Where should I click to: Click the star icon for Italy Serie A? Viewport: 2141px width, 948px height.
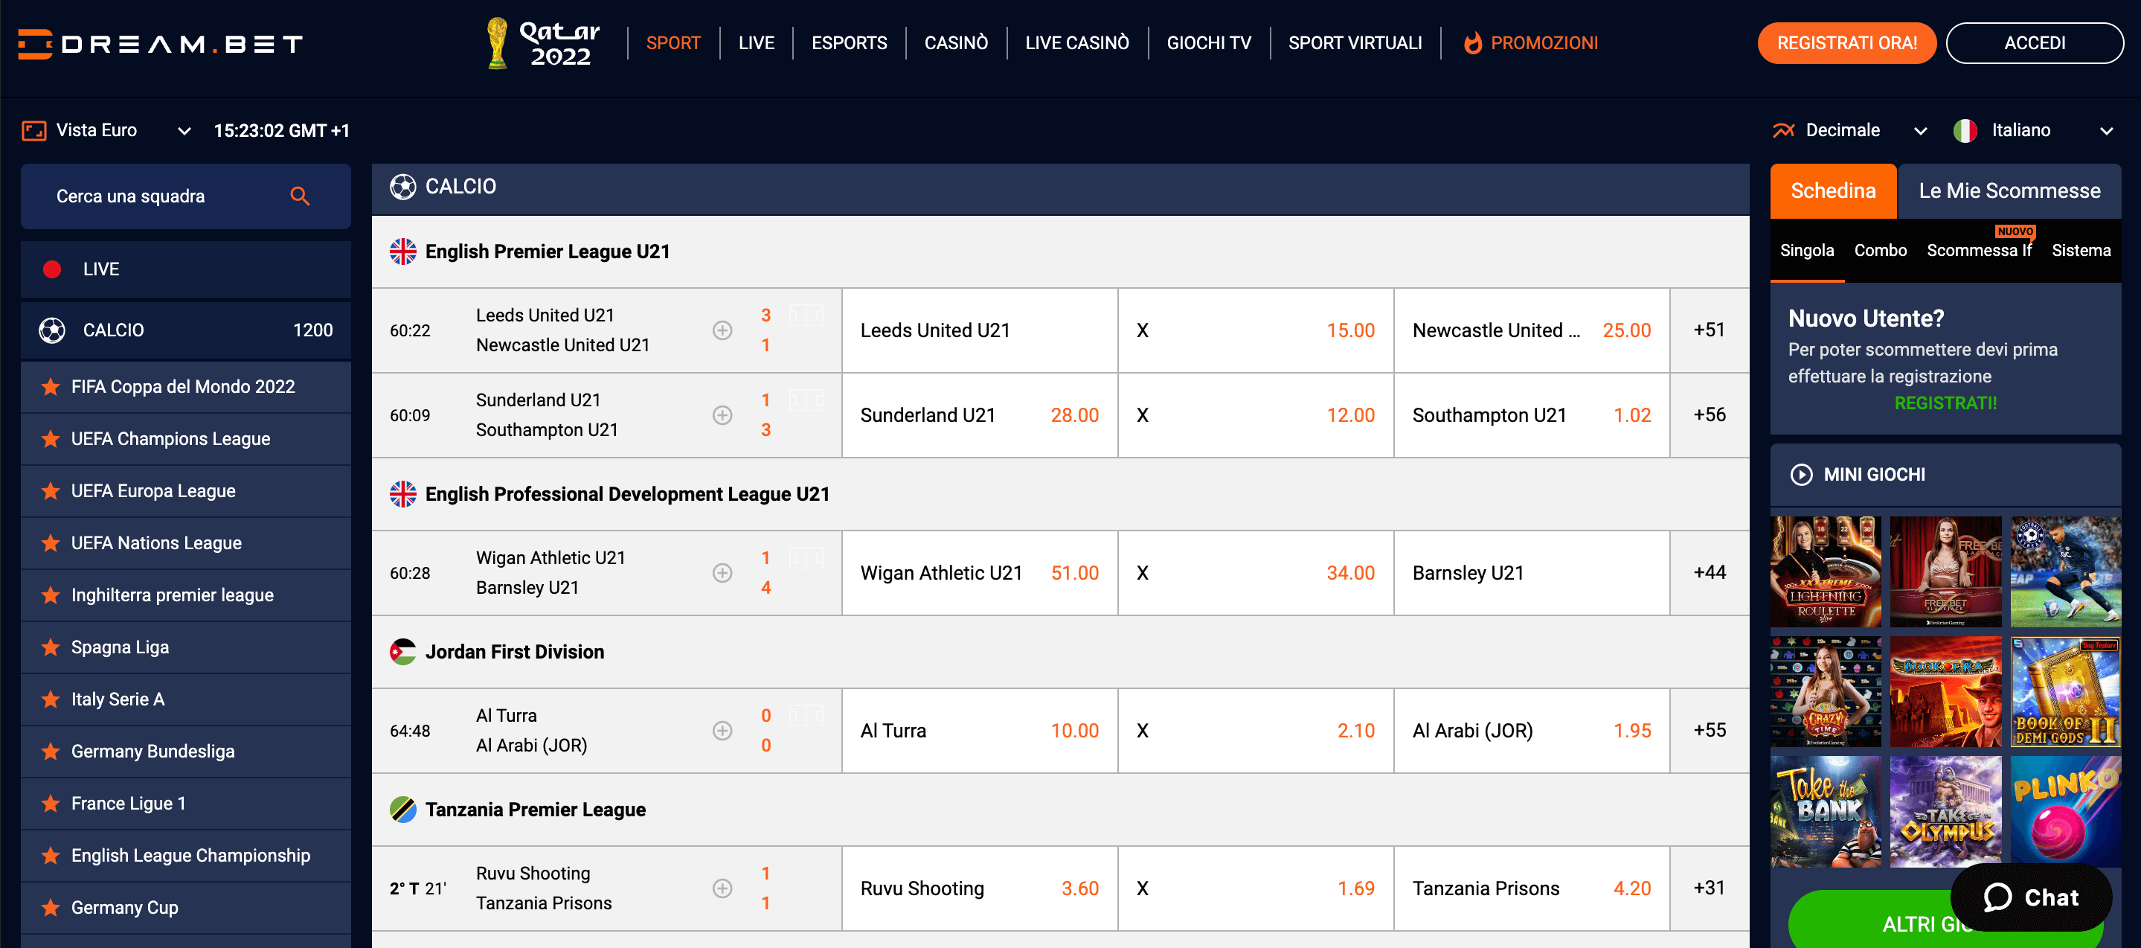(51, 699)
